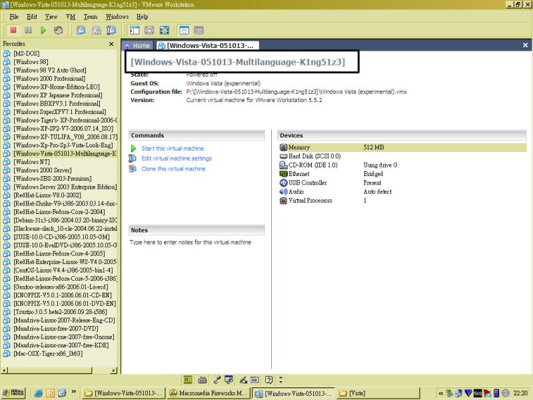Select [Windows-SBS-2003-Premium] favorite

[x=53, y=178]
